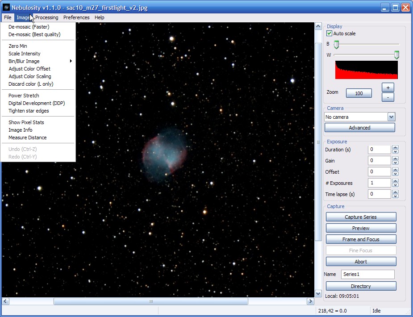Click the Directory button
The image size is (413, 317).
pyautogui.click(x=361, y=286)
